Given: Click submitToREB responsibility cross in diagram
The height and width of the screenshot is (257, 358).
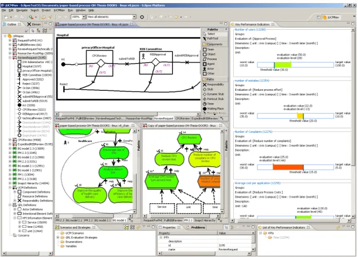Looking at the screenshot, I should pyautogui.click(x=127, y=64).
